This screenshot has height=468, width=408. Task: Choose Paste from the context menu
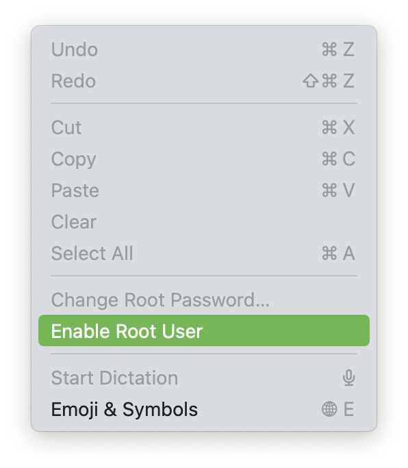tap(204, 190)
